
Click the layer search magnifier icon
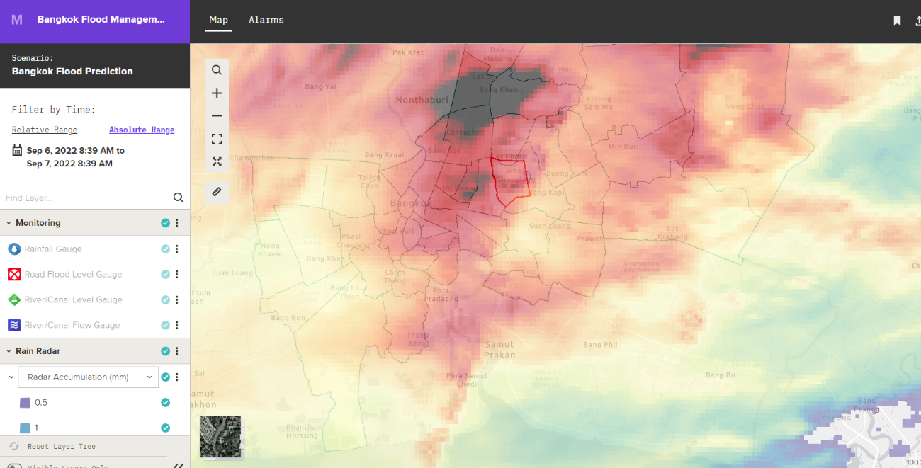pyautogui.click(x=178, y=198)
